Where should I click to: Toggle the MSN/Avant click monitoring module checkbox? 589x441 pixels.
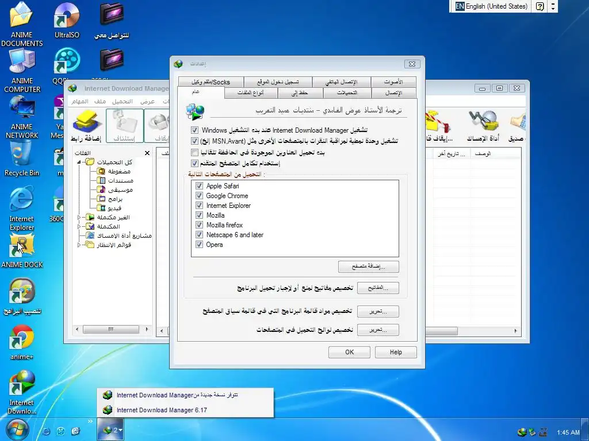pyautogui.click(x=194, y=141)
